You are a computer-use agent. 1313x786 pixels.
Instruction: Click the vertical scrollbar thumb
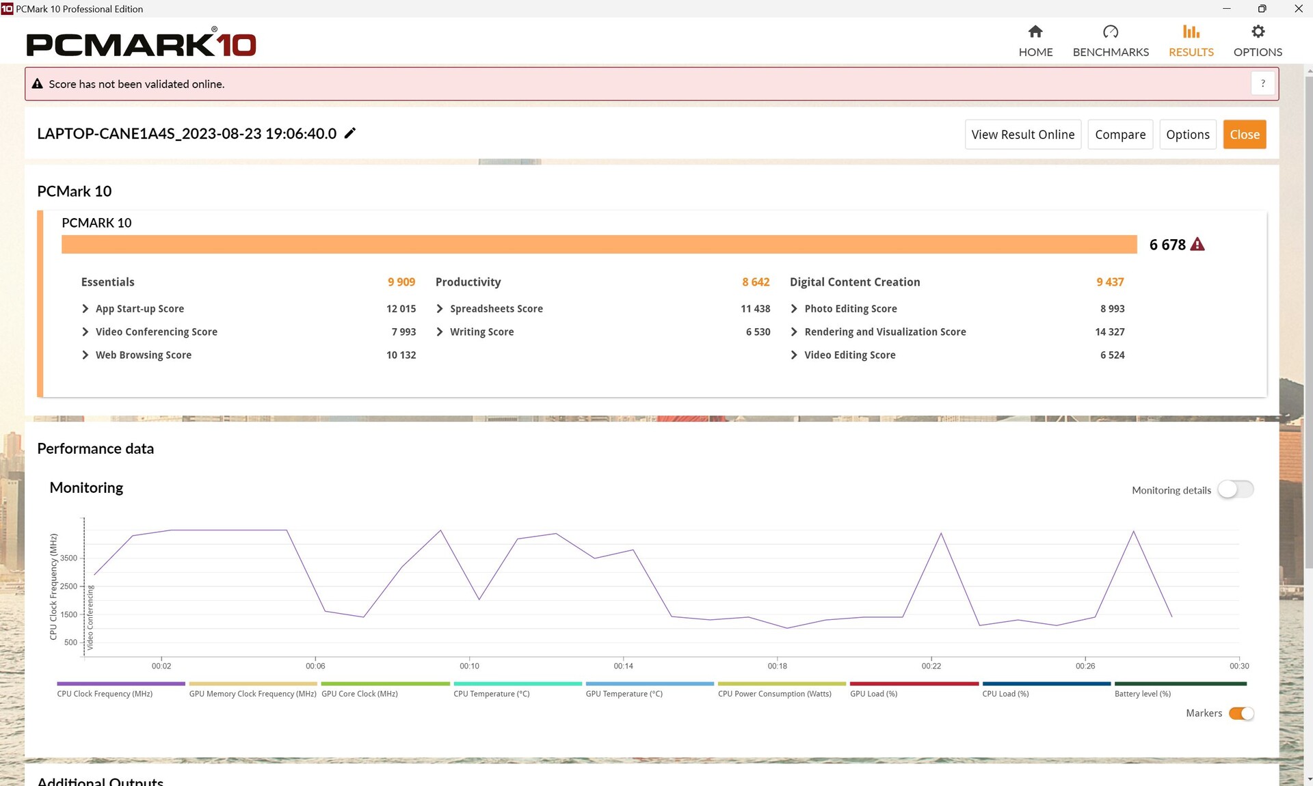pyautogui.click(x=1308, y=321)
